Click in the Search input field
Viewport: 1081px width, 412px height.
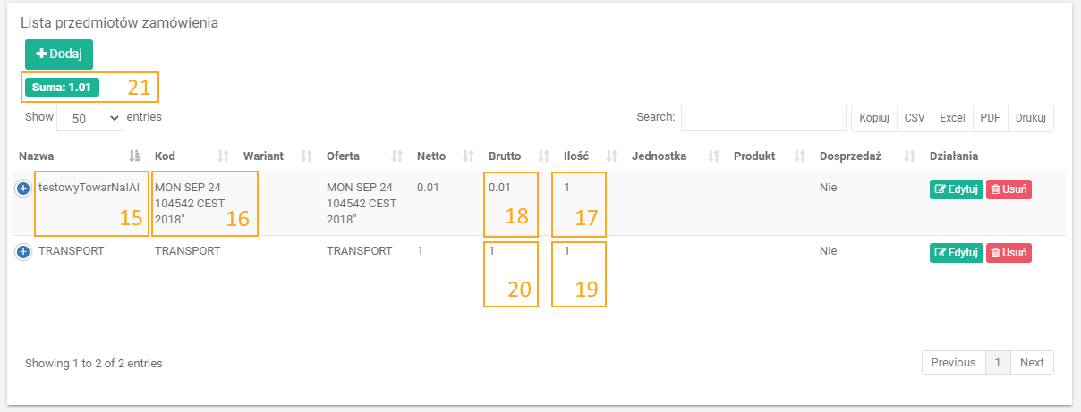pos(762,117)
